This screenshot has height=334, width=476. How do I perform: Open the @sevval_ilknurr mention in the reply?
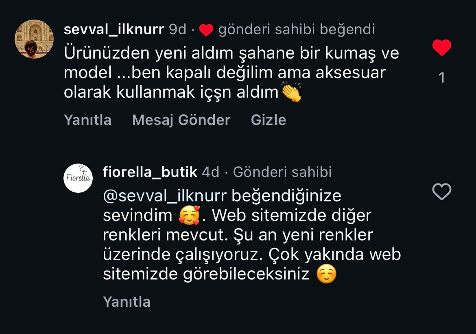click(165, 196)
